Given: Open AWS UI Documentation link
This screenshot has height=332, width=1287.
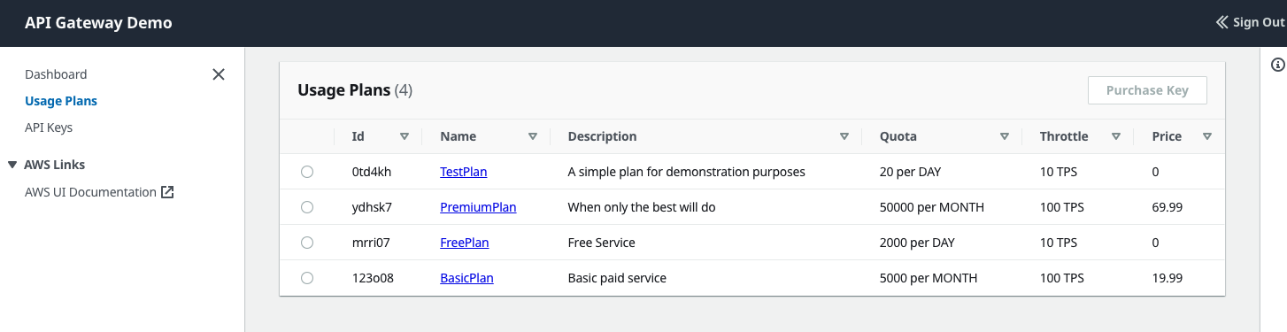Looking at the screenshot, I should 90,192.
